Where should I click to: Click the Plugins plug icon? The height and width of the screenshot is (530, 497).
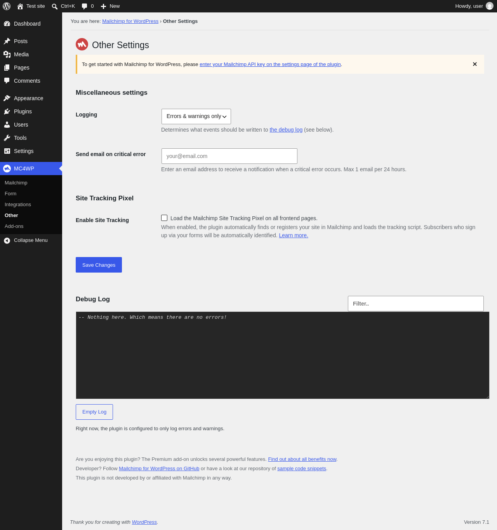tap(7, 111)
